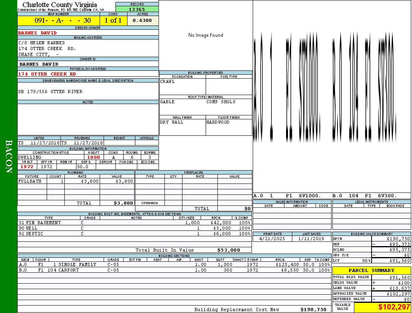
Task: Click Building Replacement Cost New $190,750
Action: click(x=314, y=309)
